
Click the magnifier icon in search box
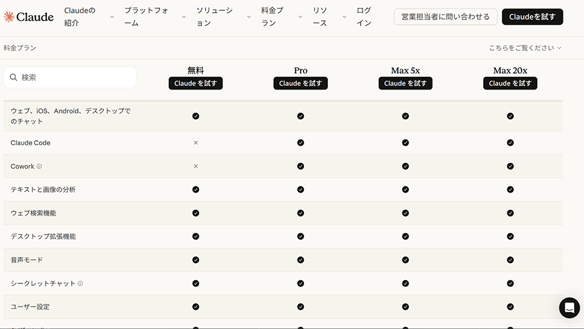13,77
